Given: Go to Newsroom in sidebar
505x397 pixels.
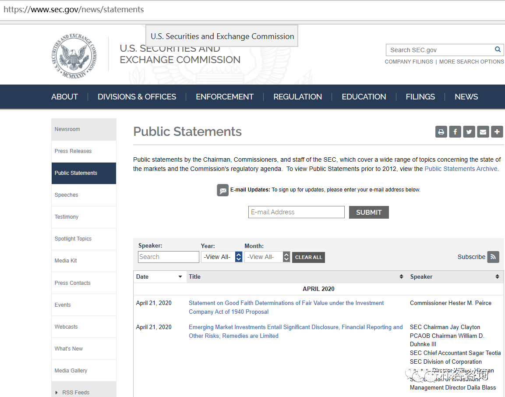Looking at the screenshot, I should point(84,129).
